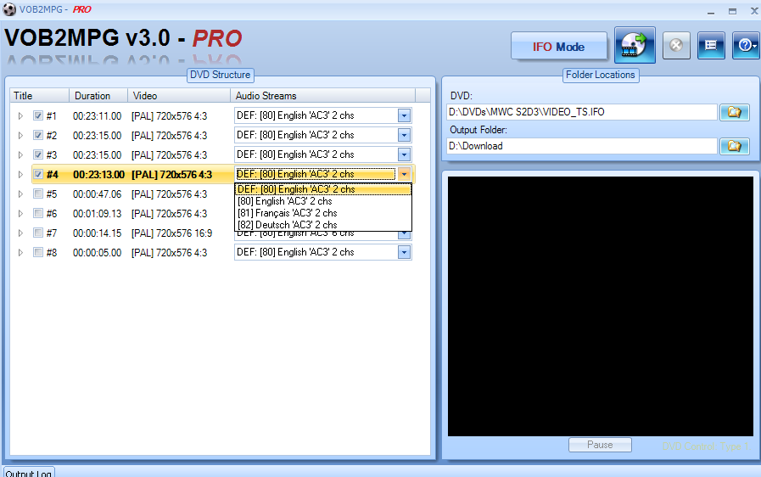Open audio stream dropdown for title #2

[x=404, y=135]
